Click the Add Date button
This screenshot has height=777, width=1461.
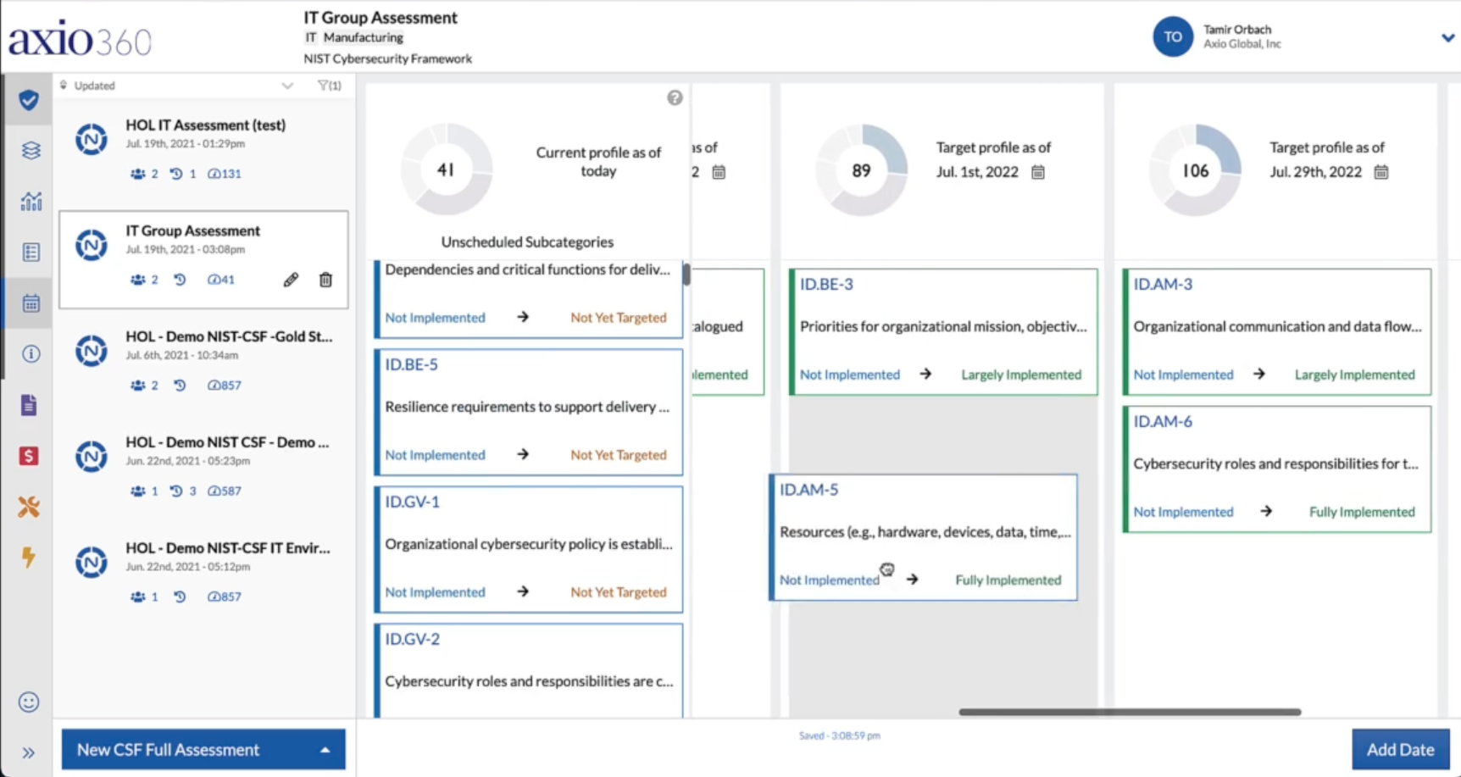1400,749
